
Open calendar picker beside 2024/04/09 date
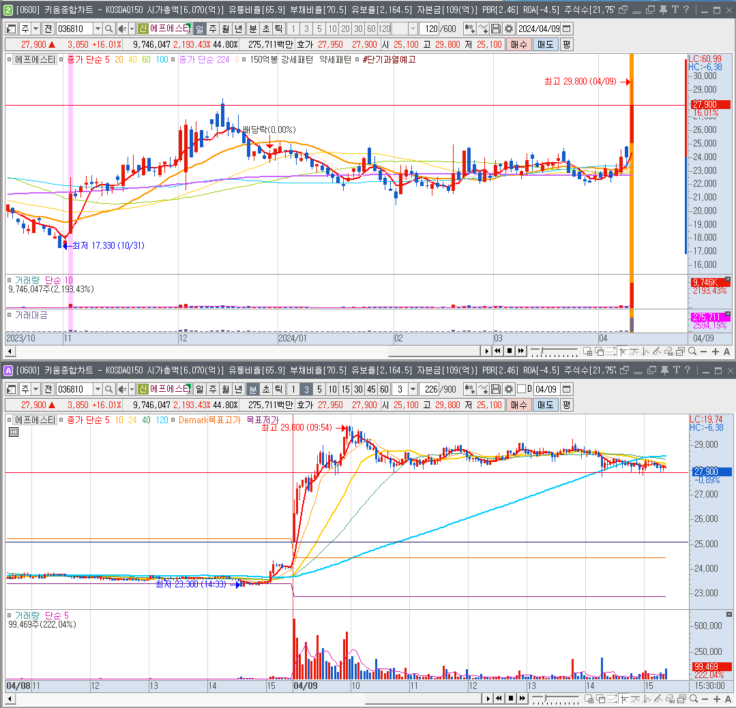(x=567, y=29)
